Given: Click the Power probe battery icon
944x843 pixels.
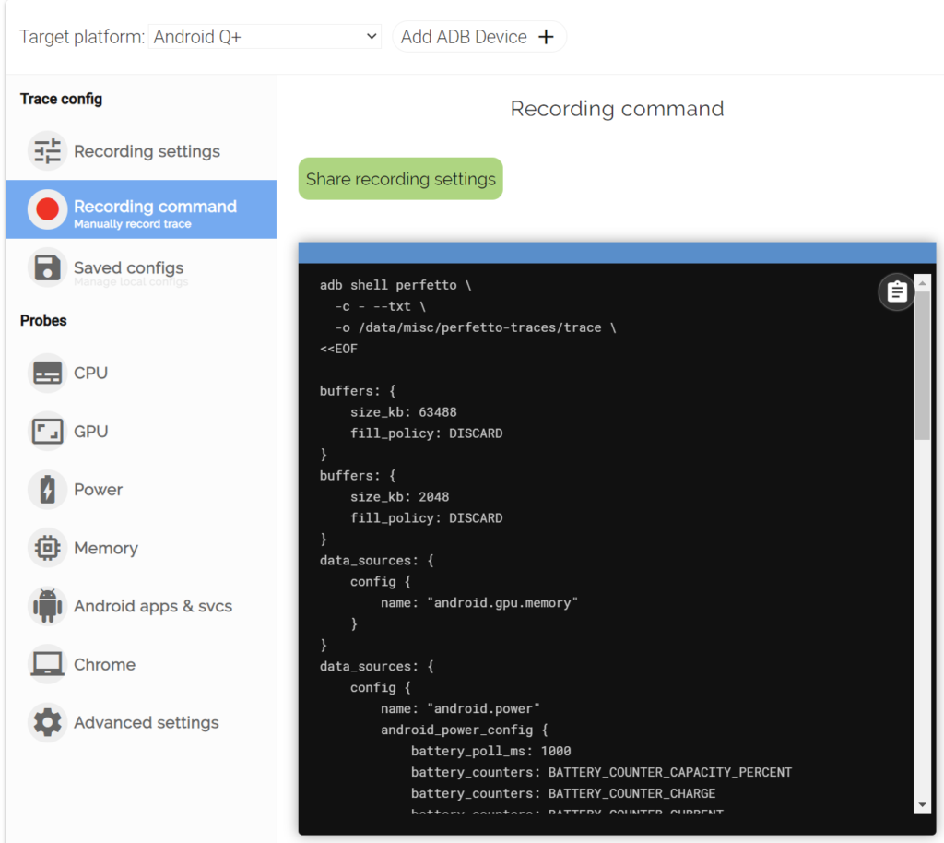Looking at the screenshot, I should [x=46, y=489].
